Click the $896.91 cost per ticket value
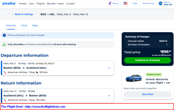Image resolution: width=174 pixels, height=110 pixels. pyautogui.click(x=163, y=41)
